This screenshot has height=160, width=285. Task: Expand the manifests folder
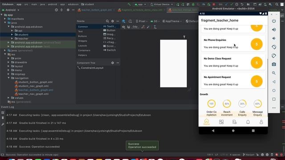[x=5, y=19]
